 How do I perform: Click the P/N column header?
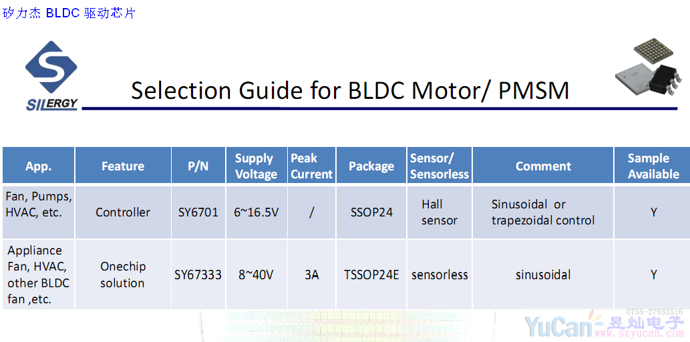[198, 166]
